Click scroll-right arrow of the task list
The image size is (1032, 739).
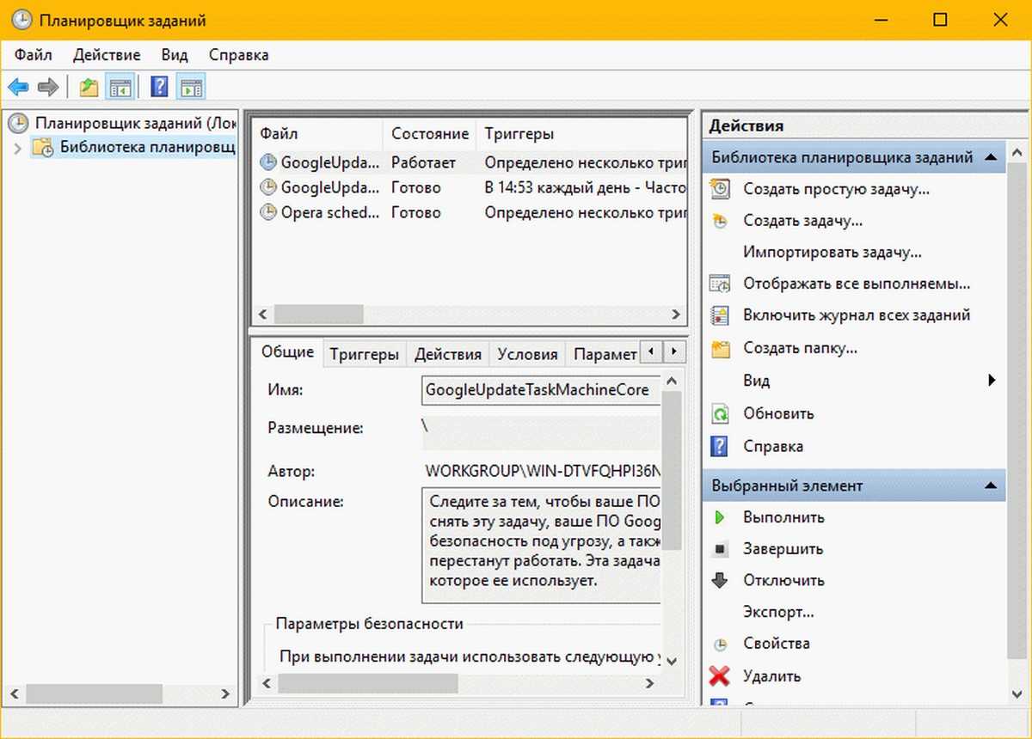pos(677,314)
